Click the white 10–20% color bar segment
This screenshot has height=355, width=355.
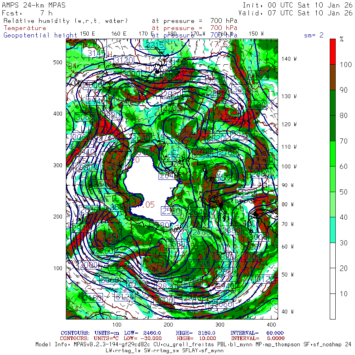pyautogui.click(x=333, y=281)
